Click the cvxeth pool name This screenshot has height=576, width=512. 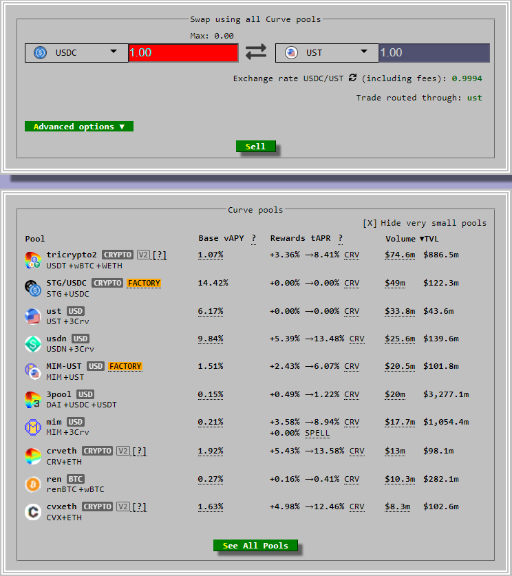61,507
